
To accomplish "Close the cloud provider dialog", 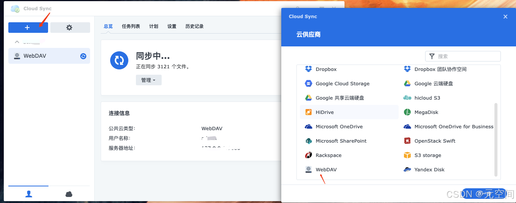I will (x=505, y=17).
